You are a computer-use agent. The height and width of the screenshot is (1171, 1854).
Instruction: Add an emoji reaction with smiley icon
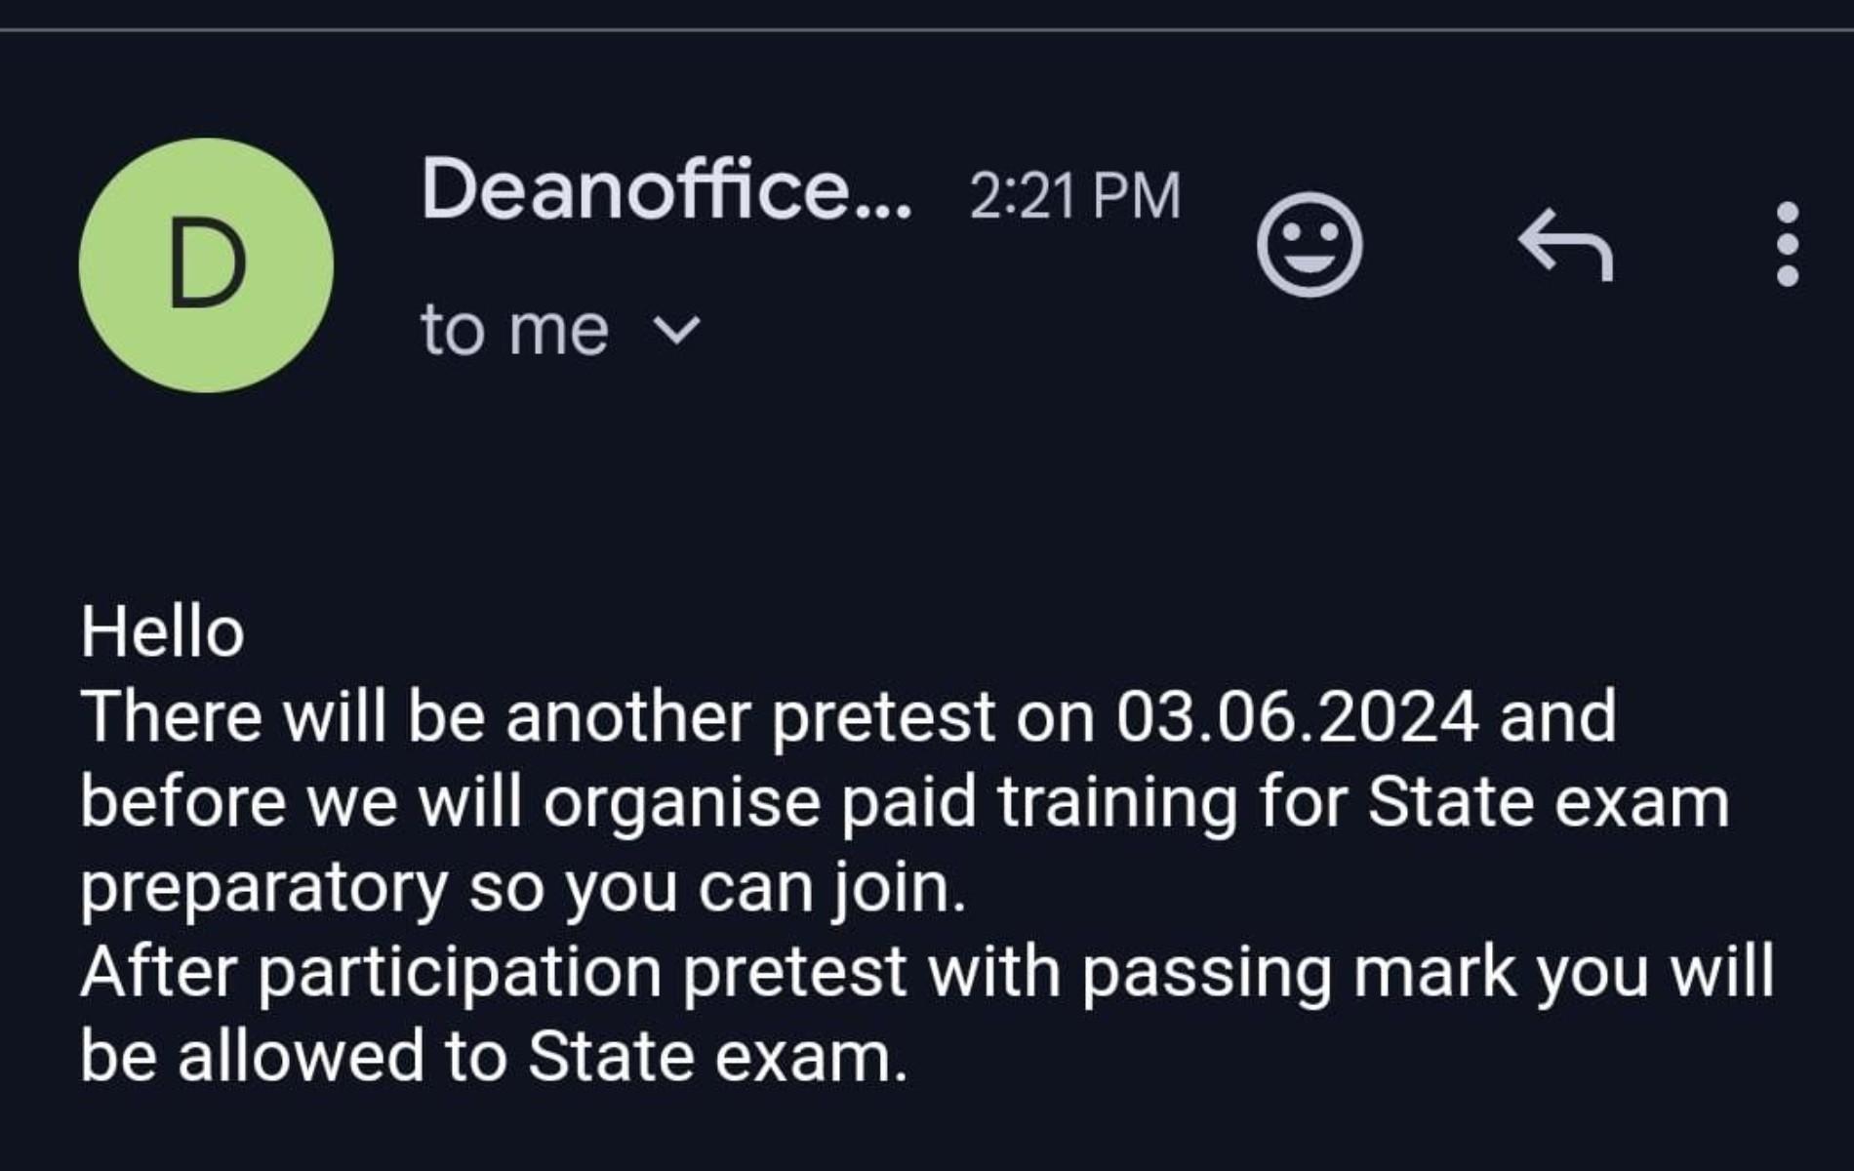(x=1310, y=244)
